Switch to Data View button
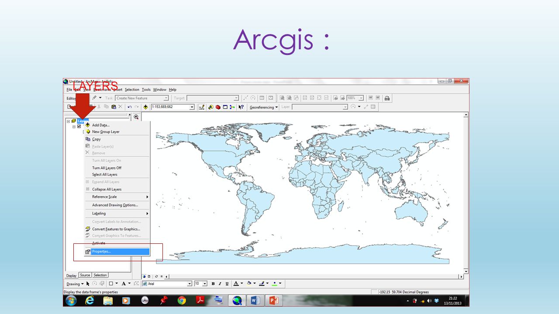This screenshot has height=314, width=559. click(x=145, y=276)
